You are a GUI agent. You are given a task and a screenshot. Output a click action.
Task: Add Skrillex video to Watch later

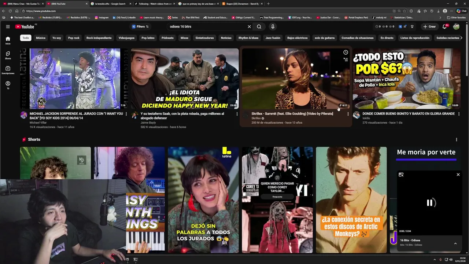point(346,52)
